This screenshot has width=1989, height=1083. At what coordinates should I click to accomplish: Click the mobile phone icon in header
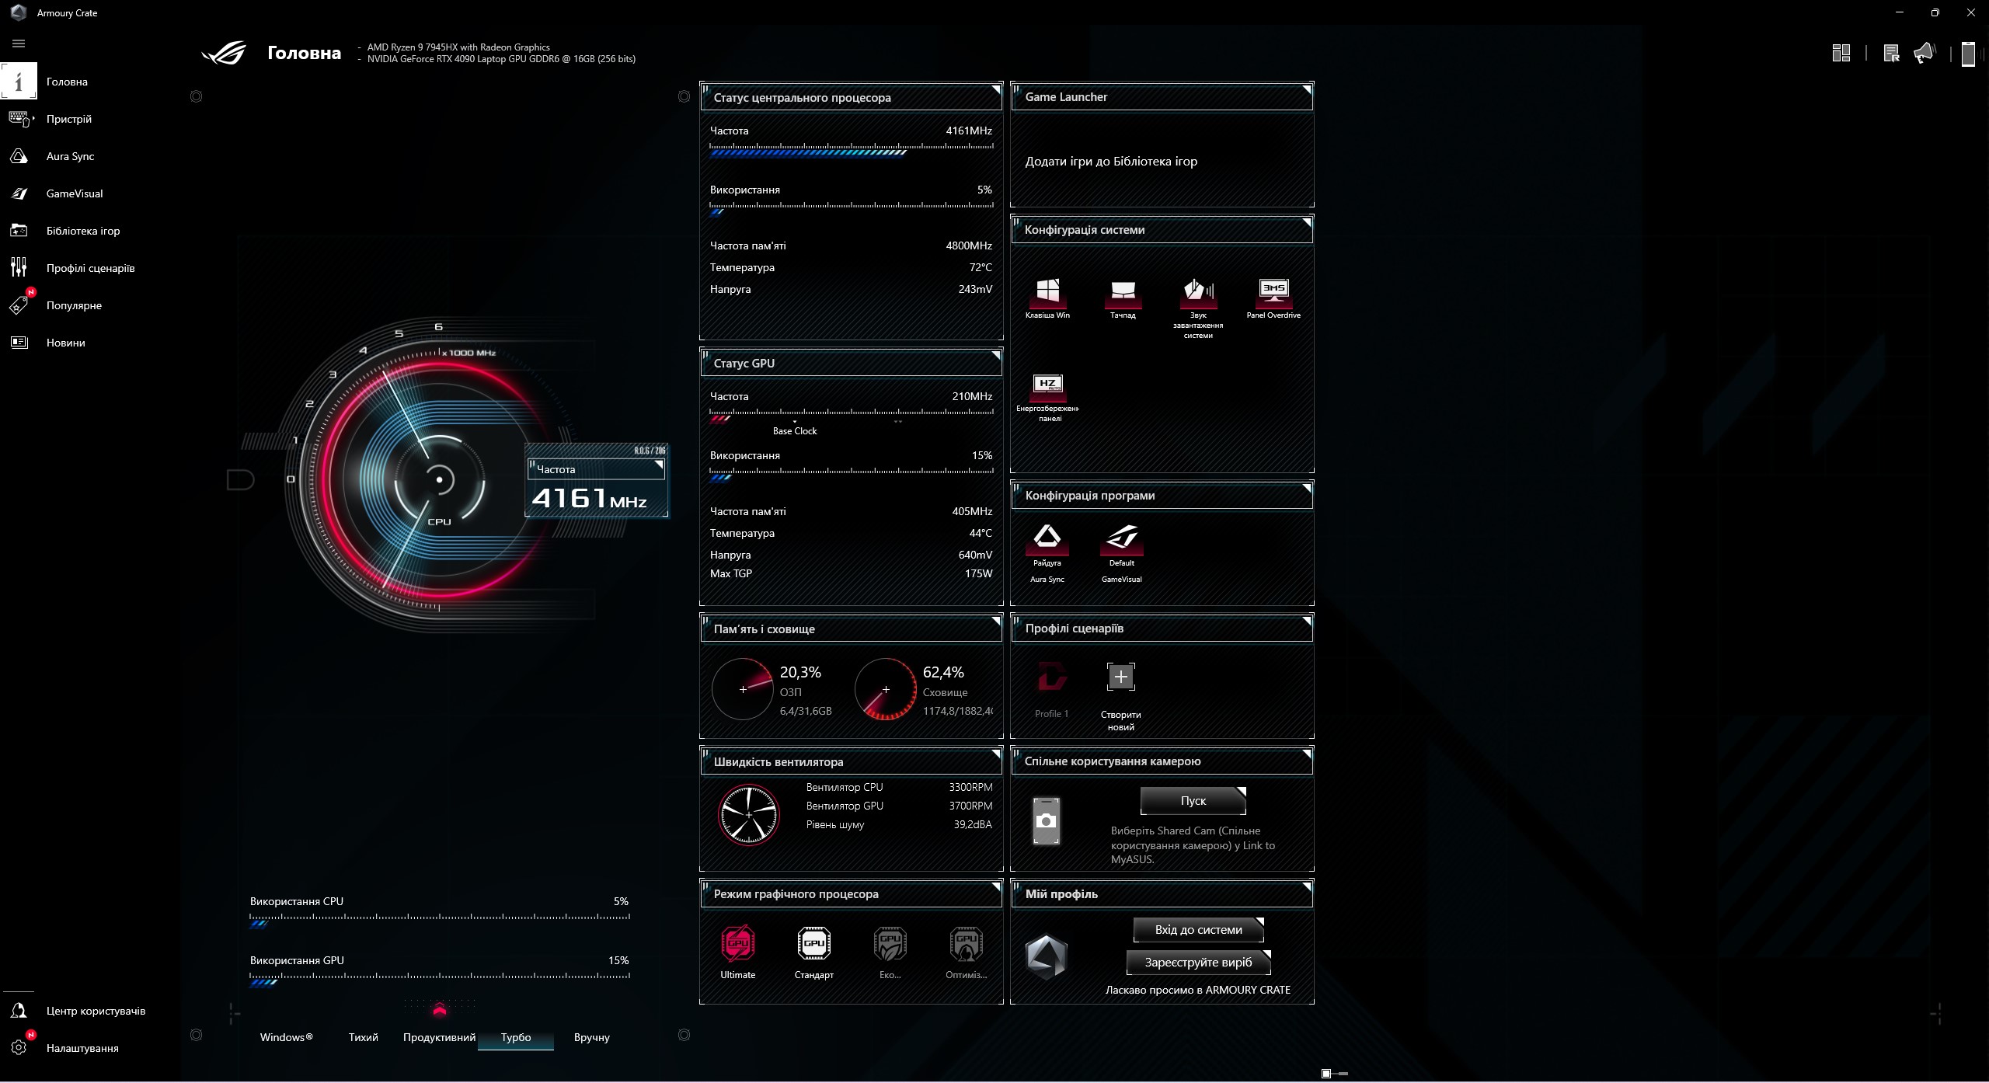[x=1968, y=54]
